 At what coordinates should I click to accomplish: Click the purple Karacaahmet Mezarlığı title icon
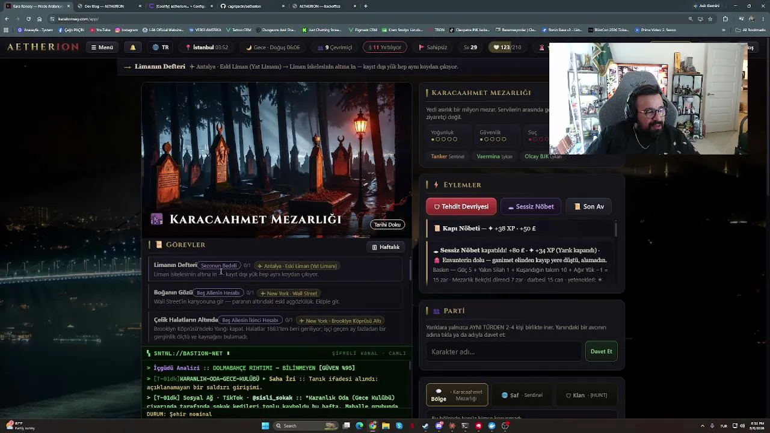point(157,220)
